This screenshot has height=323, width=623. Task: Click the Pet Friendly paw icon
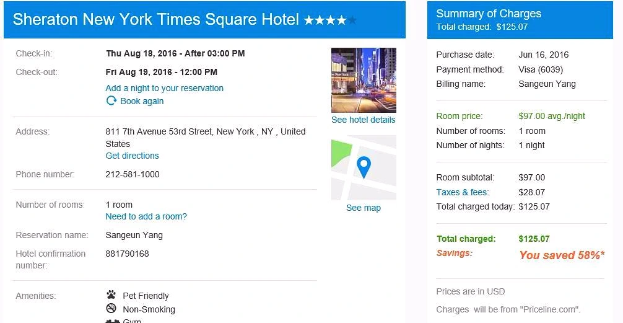111,294
